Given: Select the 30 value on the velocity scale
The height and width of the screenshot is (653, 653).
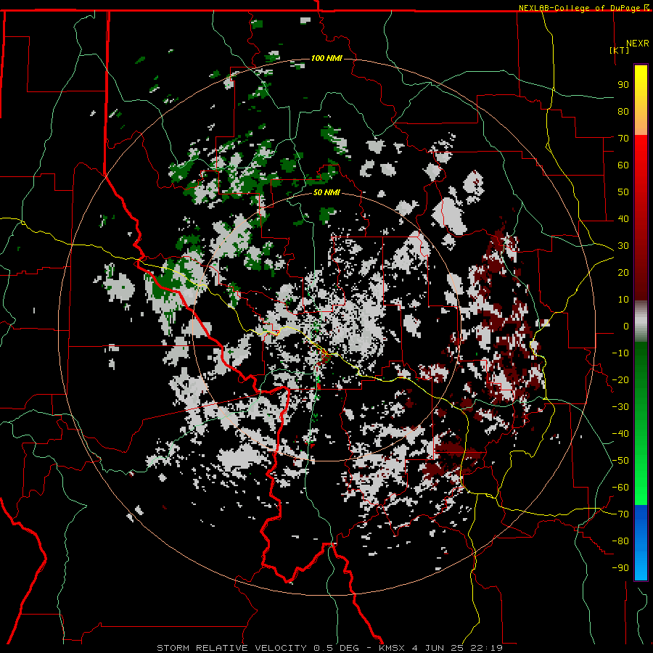Looking at the screenshot, I should pos(623,246).
